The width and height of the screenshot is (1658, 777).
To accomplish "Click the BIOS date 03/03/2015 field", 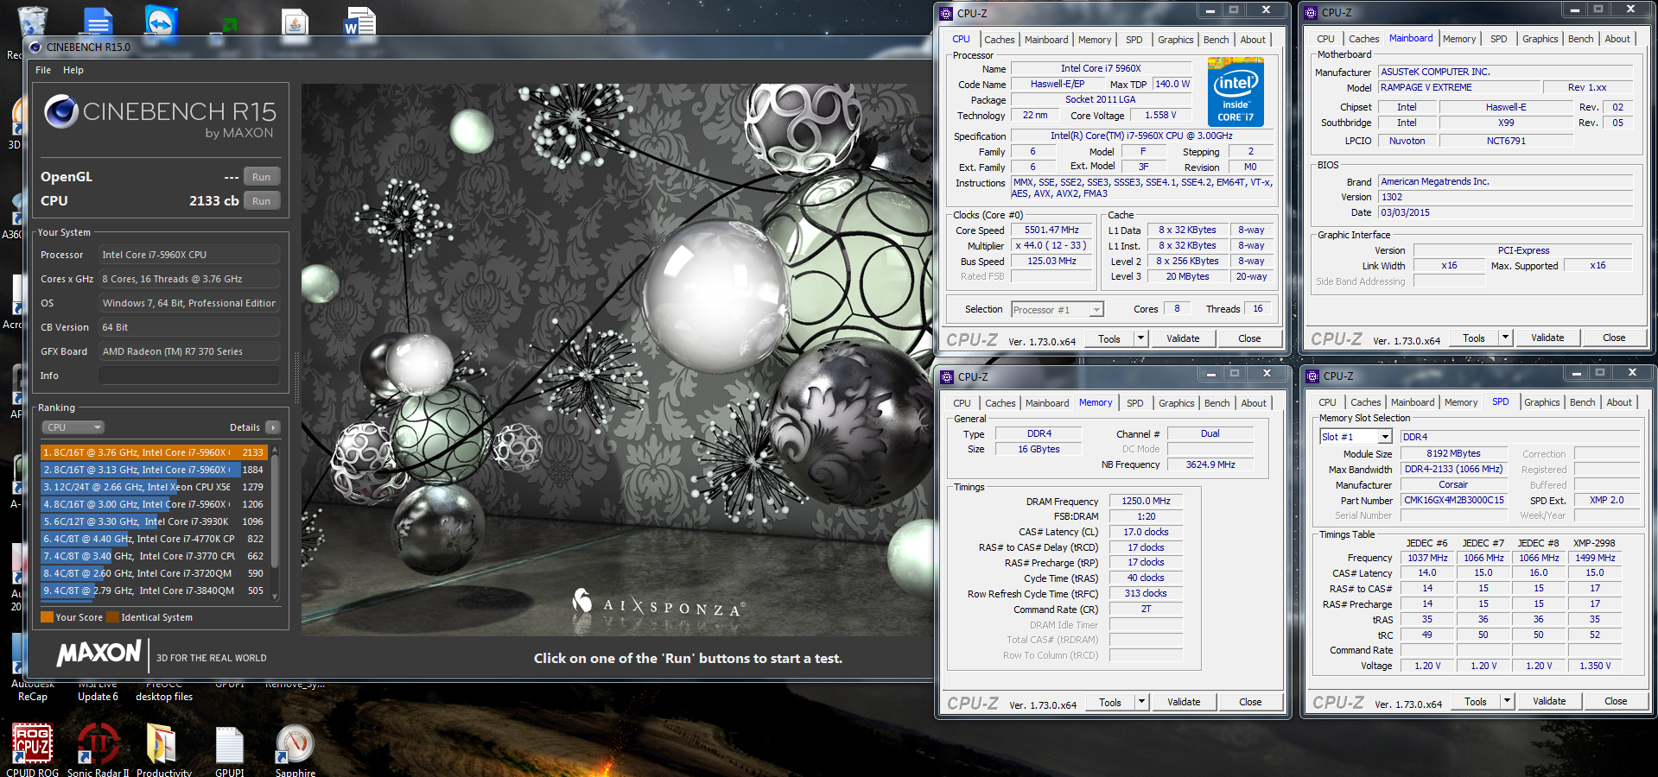I will [1505, 212].
